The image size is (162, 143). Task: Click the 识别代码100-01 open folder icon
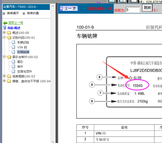(x=9, y=38)
